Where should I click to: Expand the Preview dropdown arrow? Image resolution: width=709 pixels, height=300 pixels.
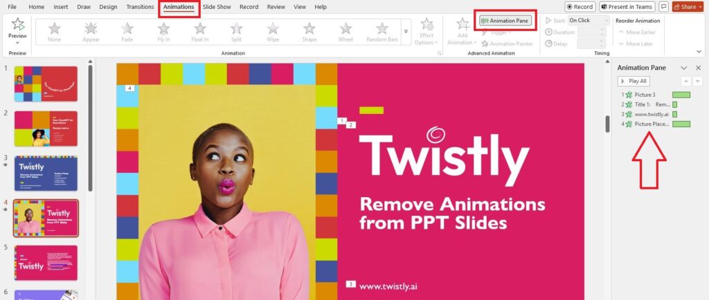point(17,43)
